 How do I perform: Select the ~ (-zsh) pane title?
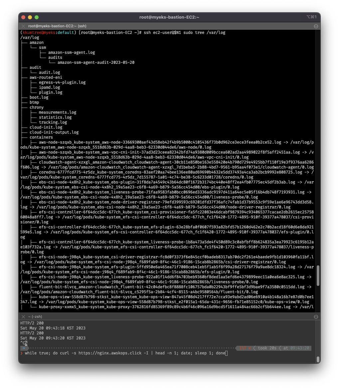point(35,317)
